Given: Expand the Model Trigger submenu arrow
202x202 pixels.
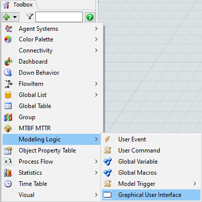Looking at the screenshot, I should pos(195,184).
